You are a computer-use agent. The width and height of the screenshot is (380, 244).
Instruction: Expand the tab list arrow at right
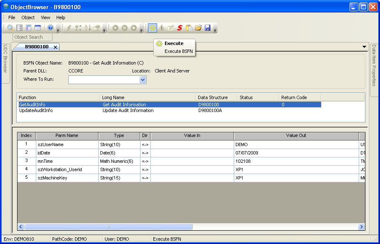coord(365,47)
